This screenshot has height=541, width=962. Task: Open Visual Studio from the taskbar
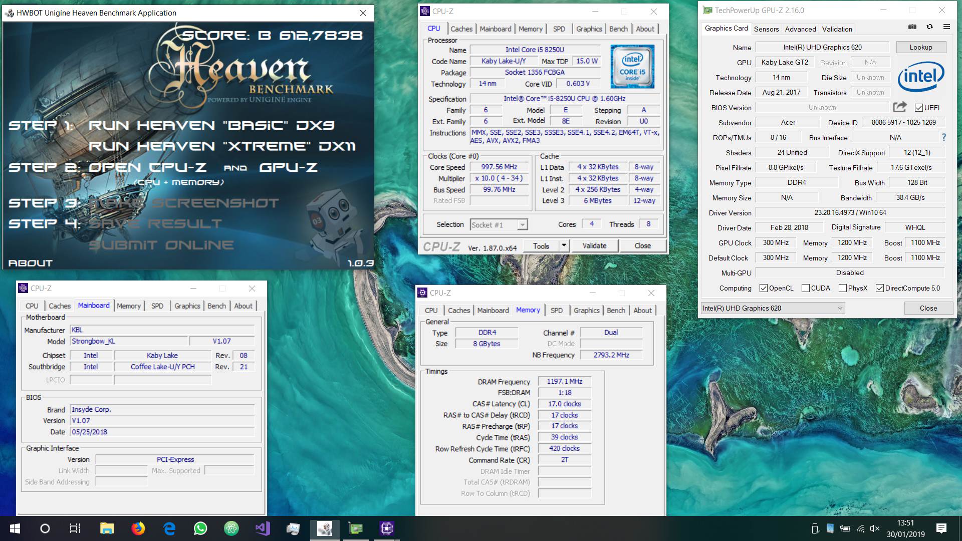tap(262, 528)
